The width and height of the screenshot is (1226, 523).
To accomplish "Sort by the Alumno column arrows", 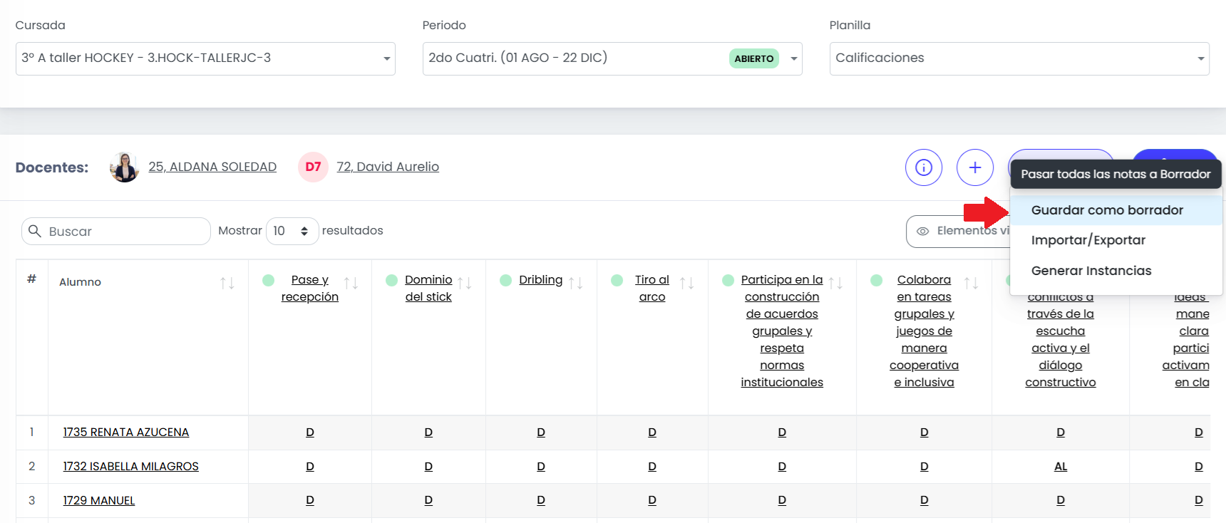I will pyautogui.click(x=227, y=283).
